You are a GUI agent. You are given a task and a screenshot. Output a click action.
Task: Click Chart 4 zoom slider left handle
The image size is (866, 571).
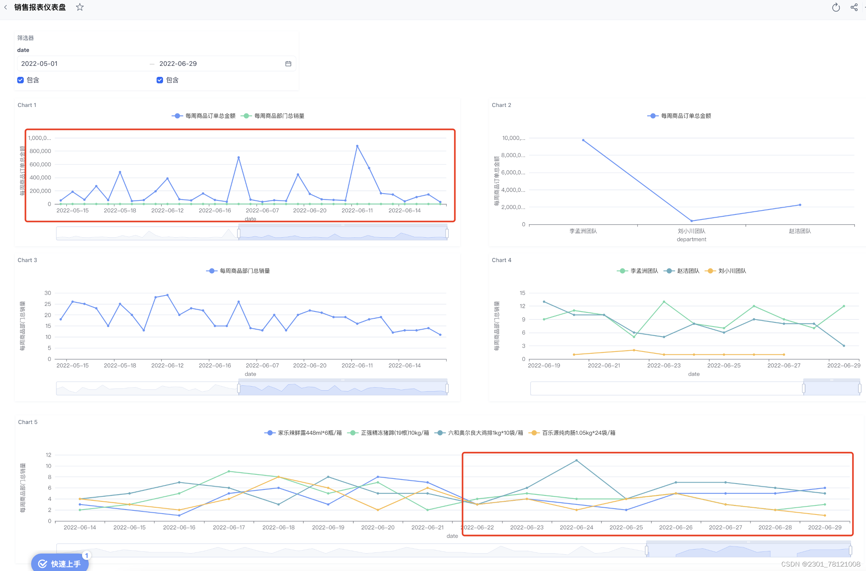(804, 389)
